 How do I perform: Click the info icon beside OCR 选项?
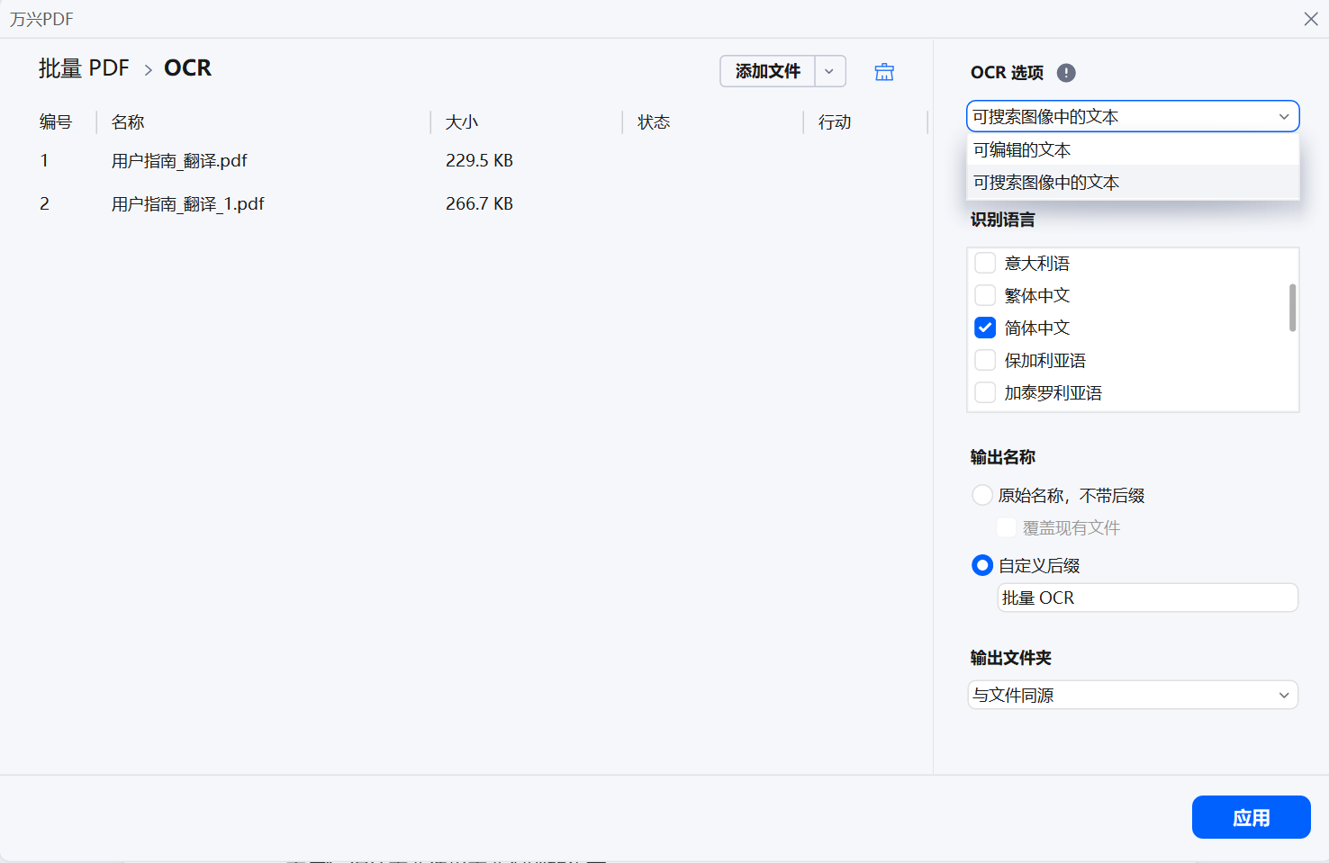(1066, 73)
